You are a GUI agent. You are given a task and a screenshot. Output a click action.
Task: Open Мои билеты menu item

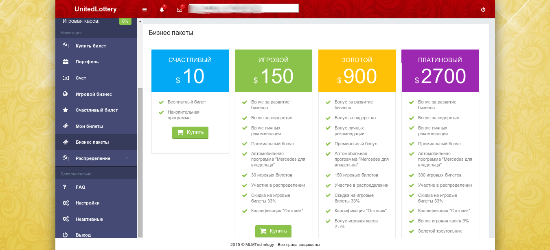(96, 126)
